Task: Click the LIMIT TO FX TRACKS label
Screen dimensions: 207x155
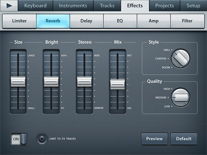Action: pos(63,139)
